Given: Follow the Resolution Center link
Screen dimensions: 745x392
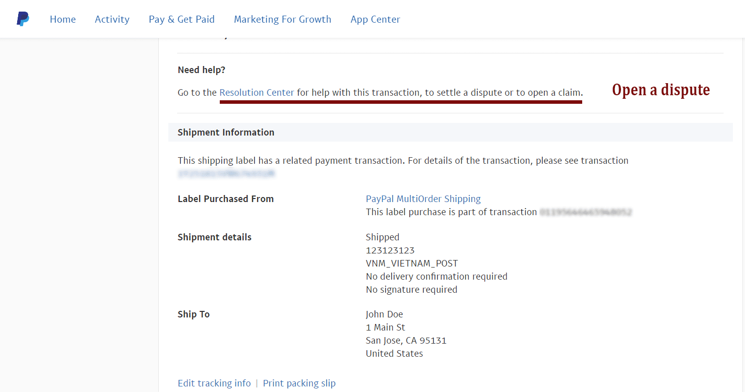Looking at the screenshot, I should (x=257, y=93).
